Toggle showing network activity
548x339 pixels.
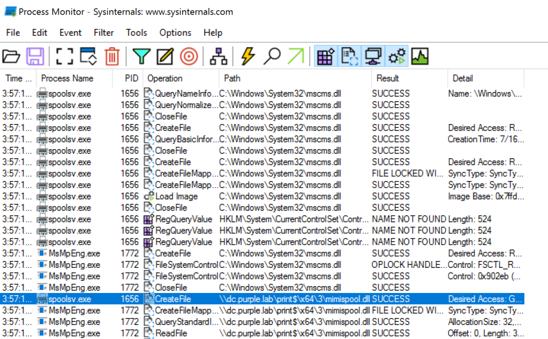point(373,56)
